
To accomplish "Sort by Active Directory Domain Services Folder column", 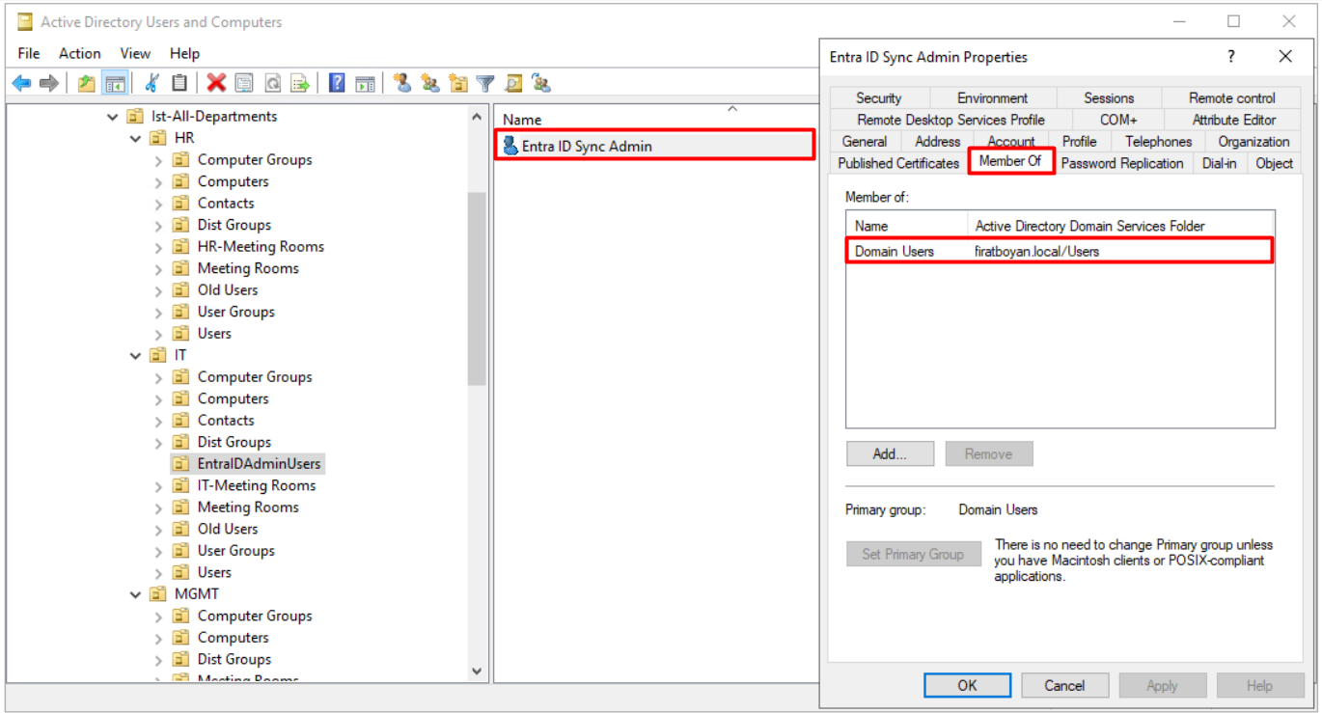I will click(1120, 226).
